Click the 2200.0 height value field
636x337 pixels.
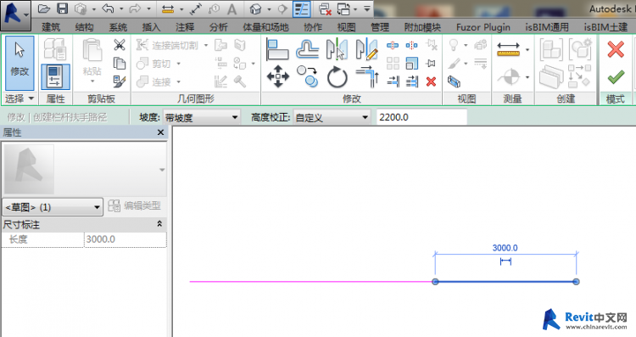pyautogui.click(x=421, y=117)
